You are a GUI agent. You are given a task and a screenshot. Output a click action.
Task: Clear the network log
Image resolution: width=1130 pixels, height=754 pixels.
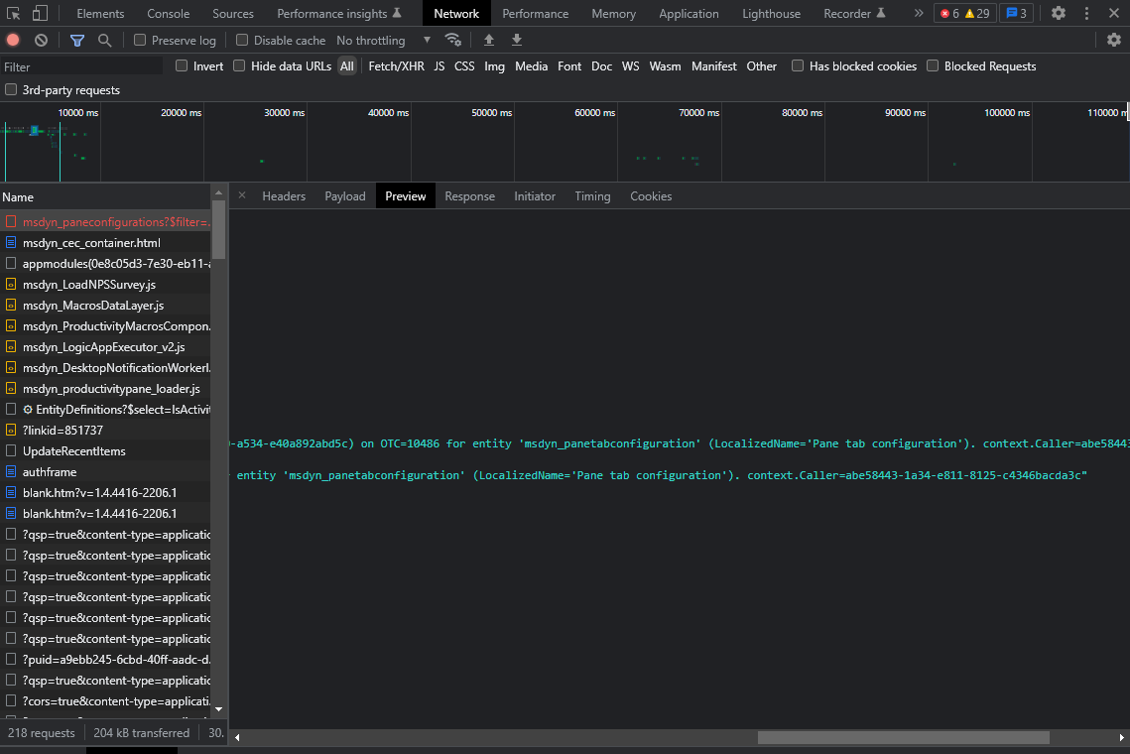point(41,40)
